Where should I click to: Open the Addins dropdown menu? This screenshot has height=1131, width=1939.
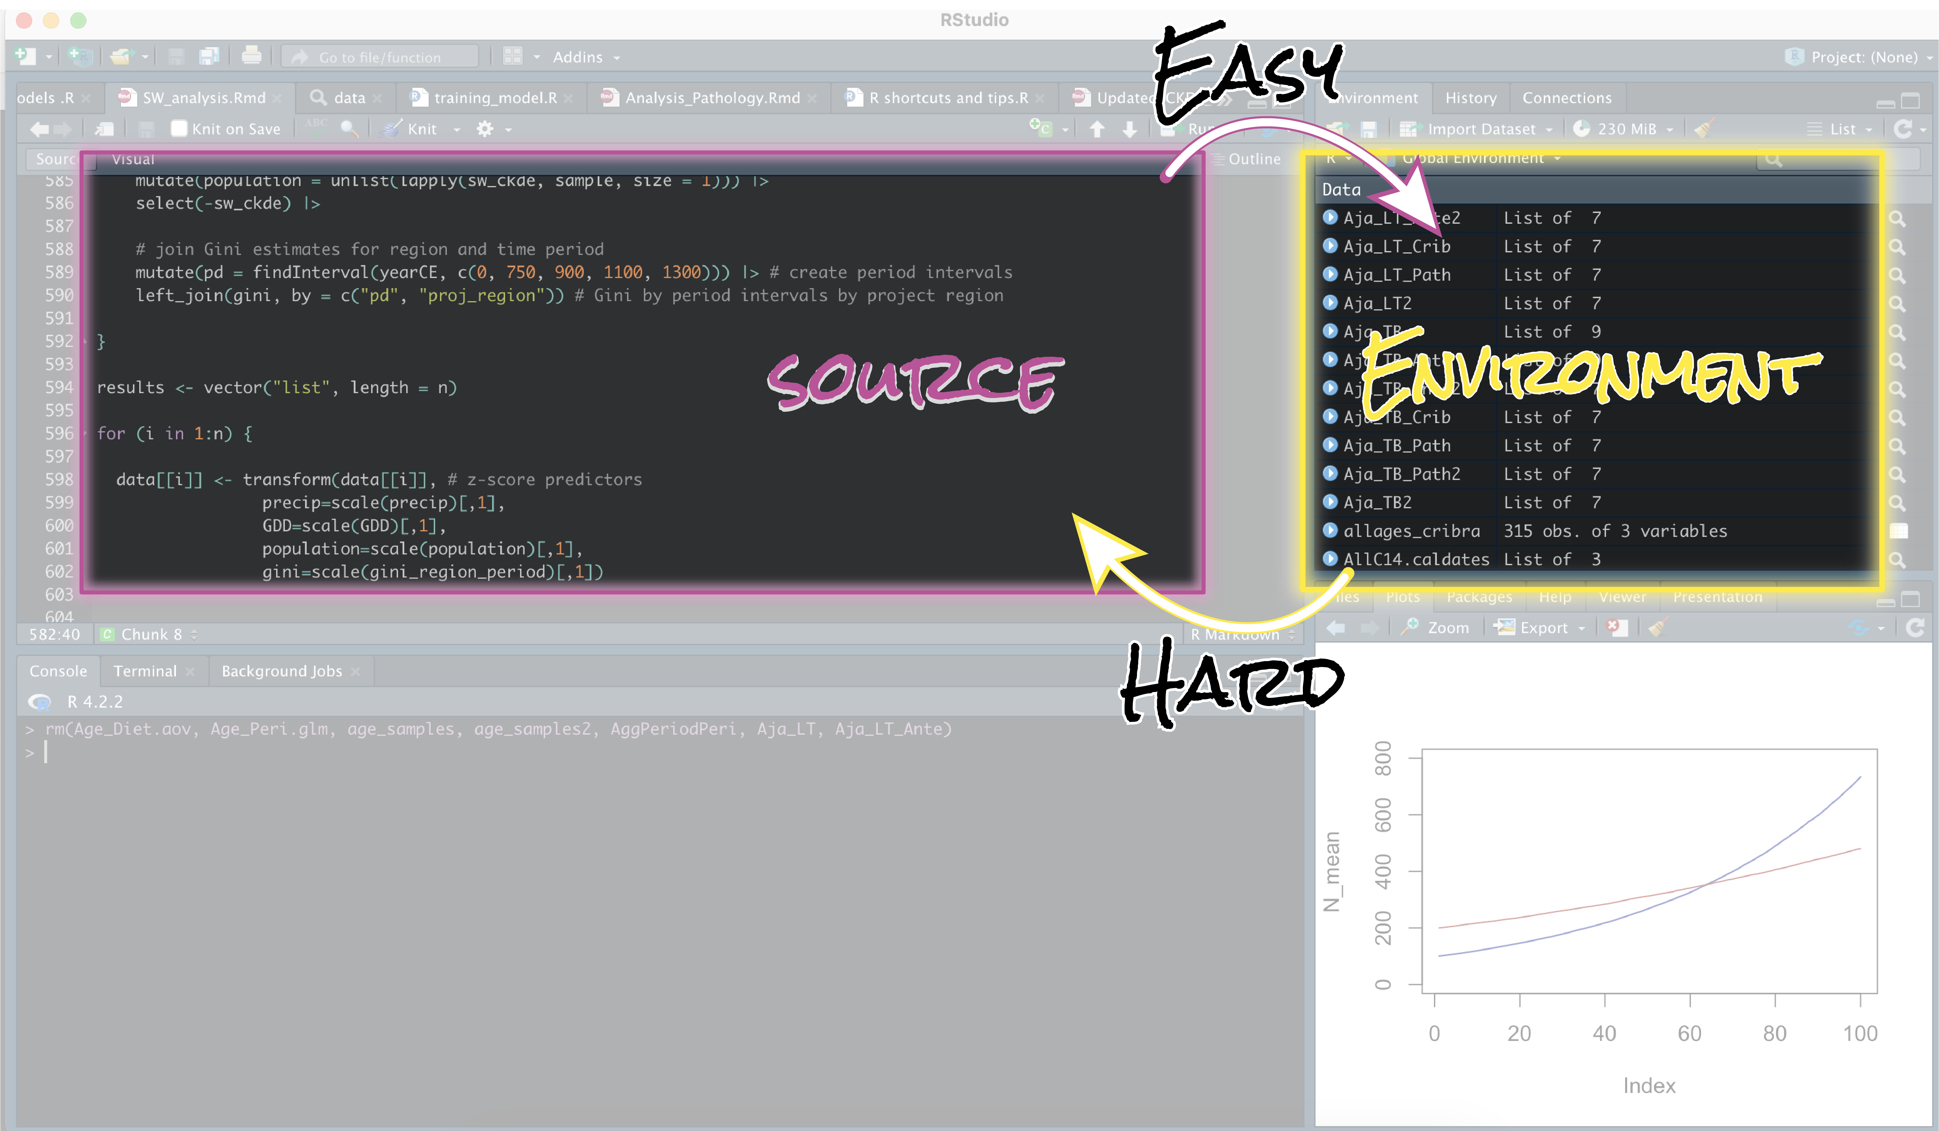(x=585, y=57)
